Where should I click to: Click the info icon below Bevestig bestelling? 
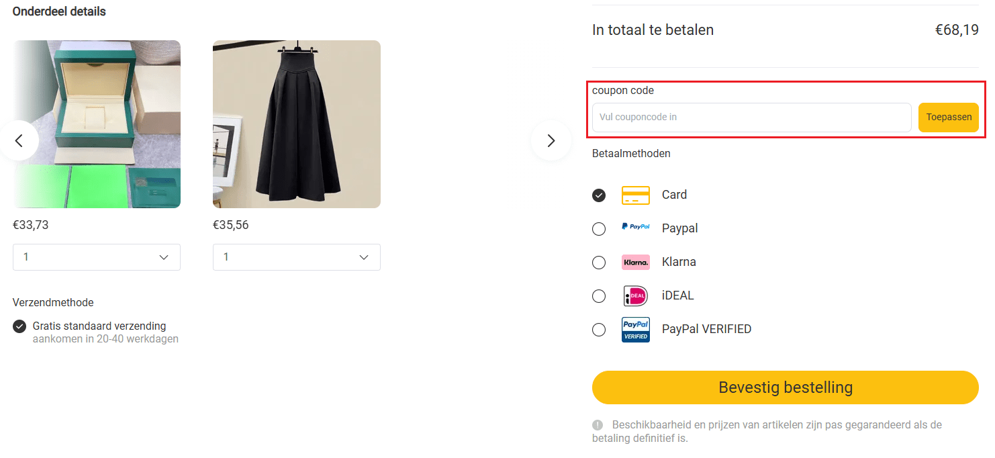(598, 424)
